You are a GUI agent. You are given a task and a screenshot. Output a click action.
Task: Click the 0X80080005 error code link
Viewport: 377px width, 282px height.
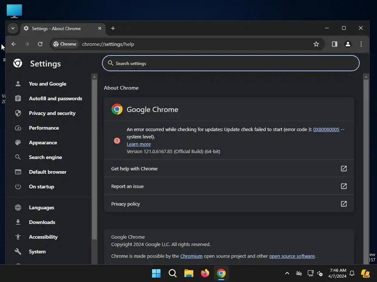pos(326,130)
